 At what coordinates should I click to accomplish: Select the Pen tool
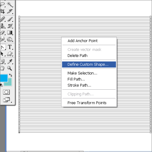coord(3,47)
